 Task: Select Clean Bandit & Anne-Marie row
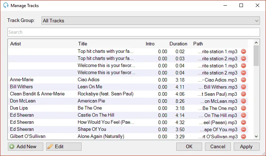128,94
